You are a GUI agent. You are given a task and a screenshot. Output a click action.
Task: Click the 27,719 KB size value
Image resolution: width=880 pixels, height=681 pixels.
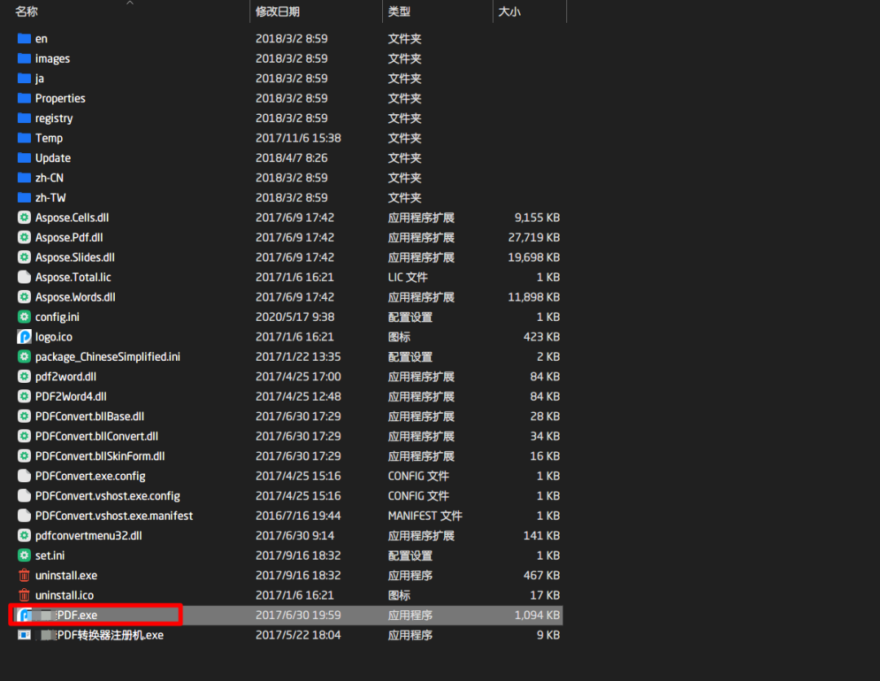coord(534,237)
